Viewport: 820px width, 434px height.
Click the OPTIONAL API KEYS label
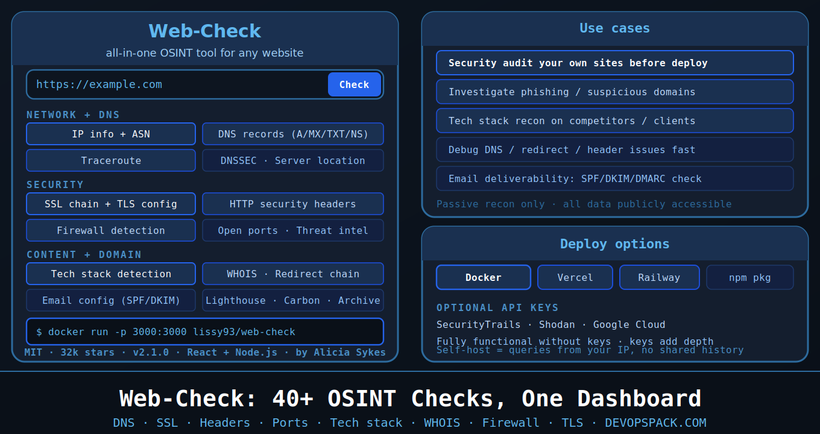click(x=497, y=307)
